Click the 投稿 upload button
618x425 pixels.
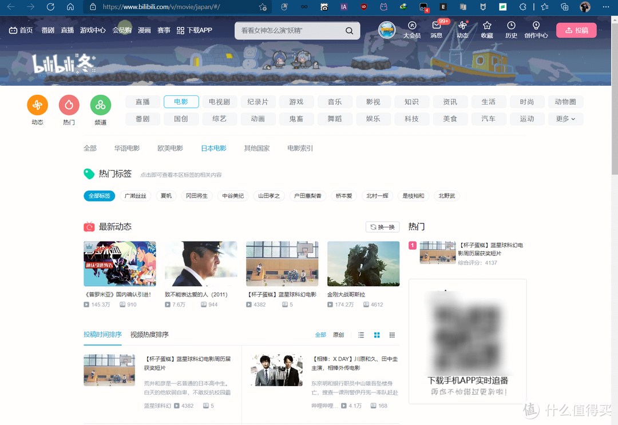pyautogui.click(x=576, y=30)
